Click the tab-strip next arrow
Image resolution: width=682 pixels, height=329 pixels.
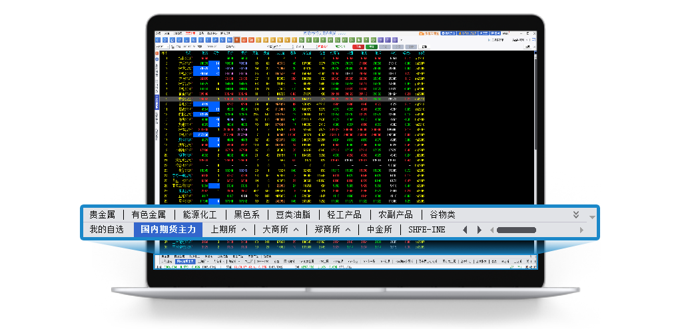tap(480, 230)
